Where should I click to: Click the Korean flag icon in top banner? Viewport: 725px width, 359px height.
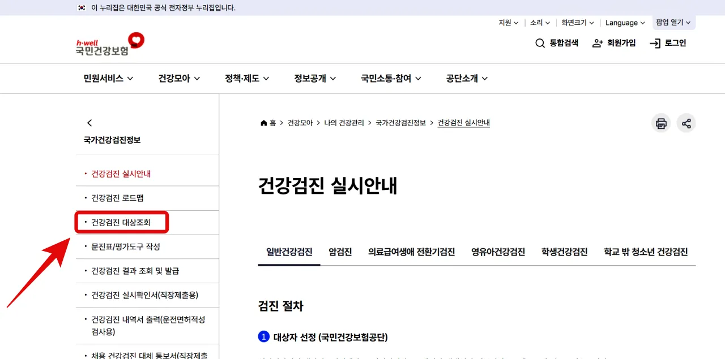81,7
